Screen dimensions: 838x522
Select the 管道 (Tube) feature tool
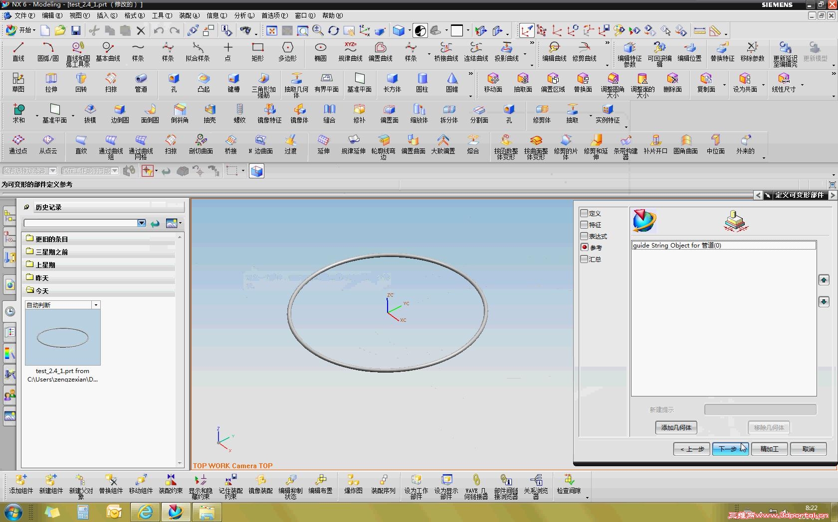[x=141, y=83]
